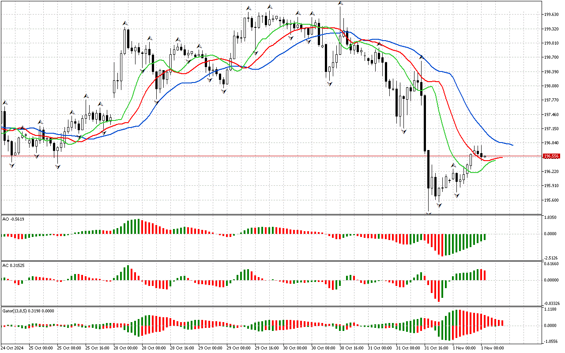Click the 196.220 price scale label
The height and width of the screenshot is (353, 565).
[x=552, y=172]
